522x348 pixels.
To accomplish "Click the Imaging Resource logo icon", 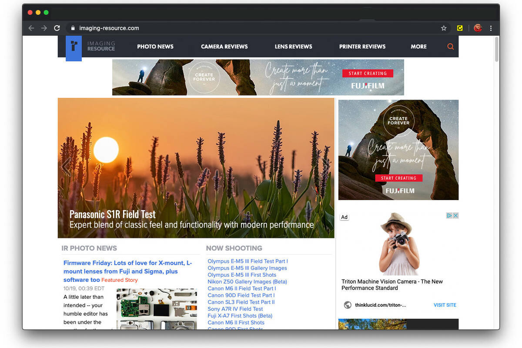I will (74, 47).
